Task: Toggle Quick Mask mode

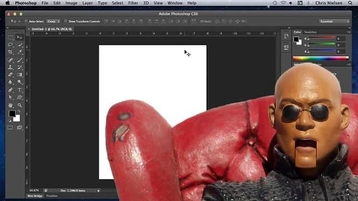Action: tap(10, 128)
